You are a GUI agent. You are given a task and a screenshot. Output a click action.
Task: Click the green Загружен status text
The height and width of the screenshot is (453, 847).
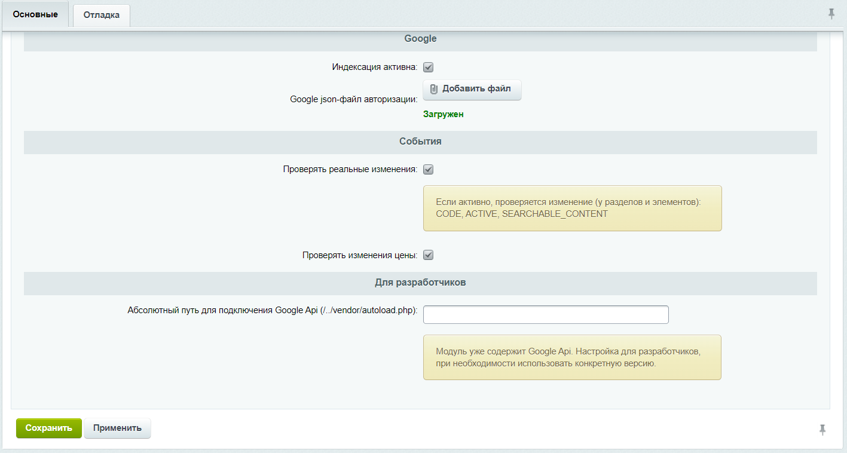click(444, 114)
